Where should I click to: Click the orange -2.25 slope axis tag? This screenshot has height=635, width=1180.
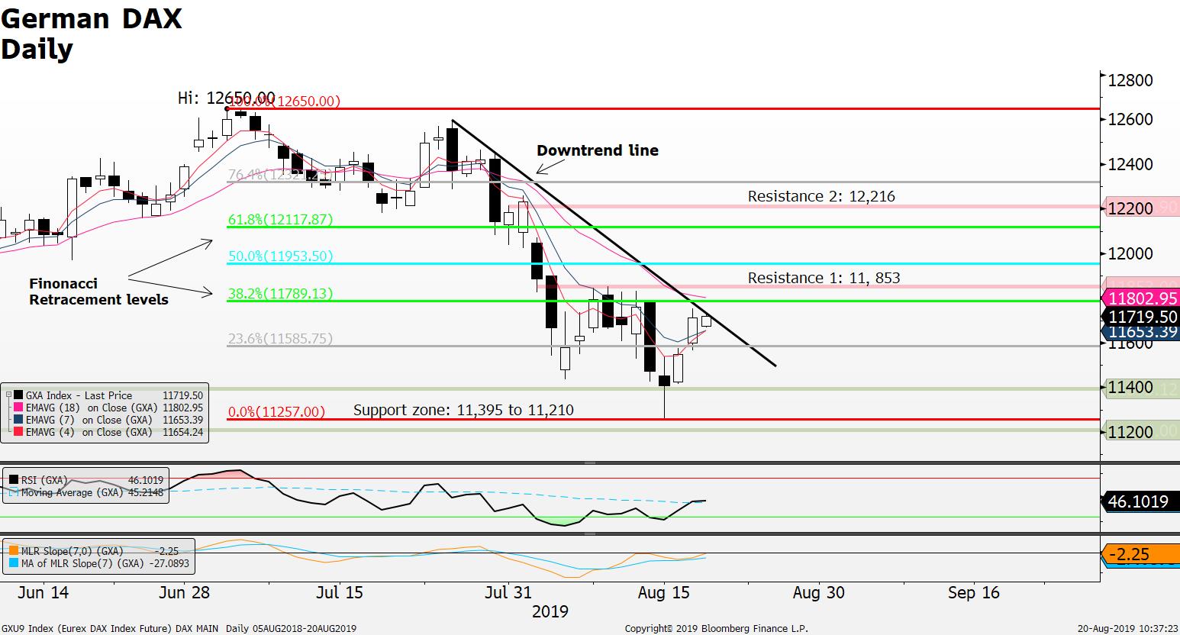[1142, 554]
